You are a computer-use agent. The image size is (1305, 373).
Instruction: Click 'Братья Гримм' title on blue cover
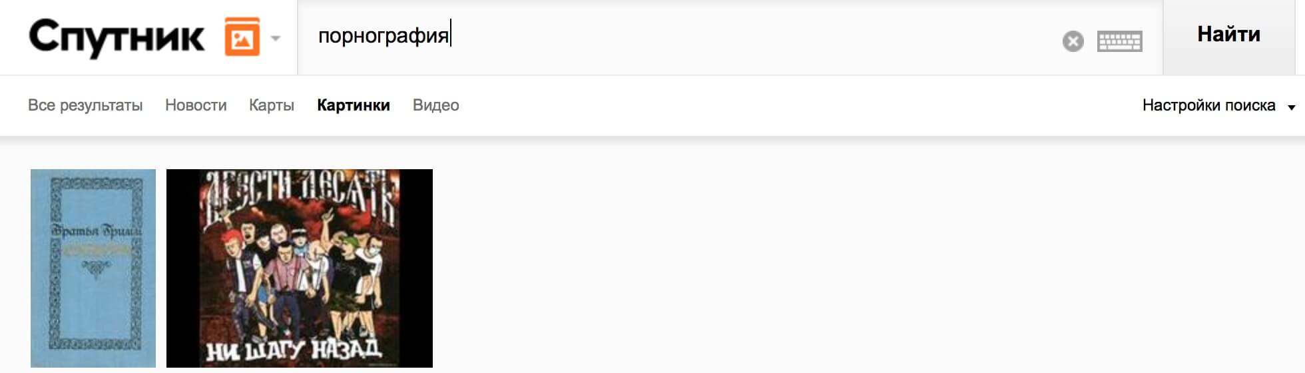[x=96, y=230]
